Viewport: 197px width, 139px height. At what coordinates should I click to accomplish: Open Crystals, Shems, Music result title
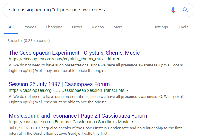pos(74,53)
